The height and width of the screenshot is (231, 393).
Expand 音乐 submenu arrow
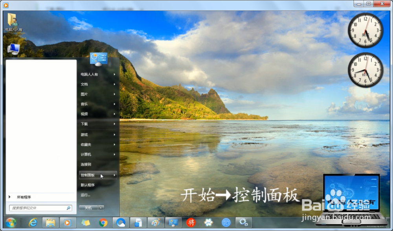(114, 104)
